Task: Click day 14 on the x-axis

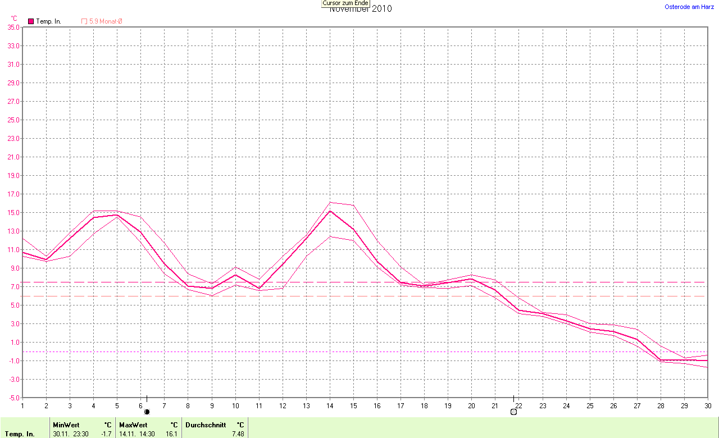Action: tap(330, 405)
